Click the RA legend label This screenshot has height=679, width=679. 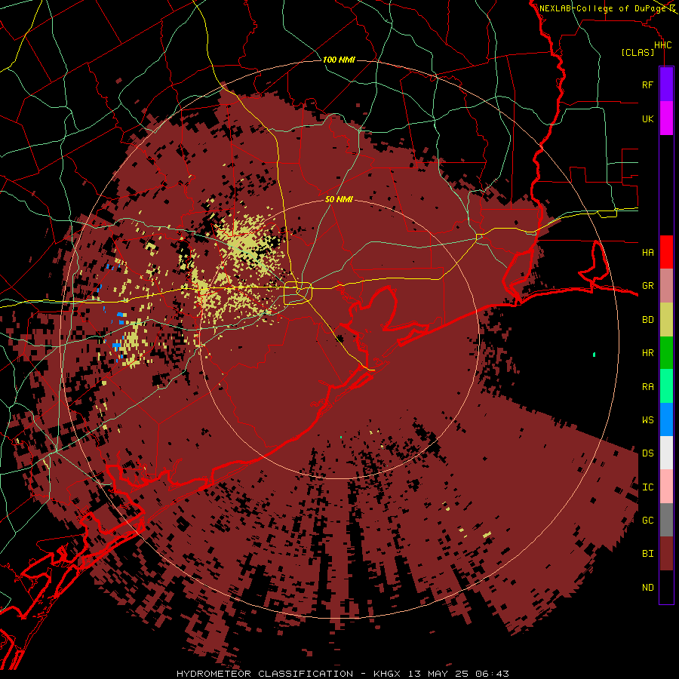648,386
